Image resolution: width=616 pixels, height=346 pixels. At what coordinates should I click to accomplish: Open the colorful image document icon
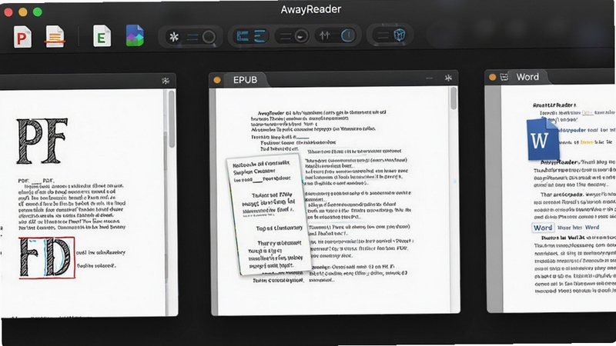(x=135, y=35)
